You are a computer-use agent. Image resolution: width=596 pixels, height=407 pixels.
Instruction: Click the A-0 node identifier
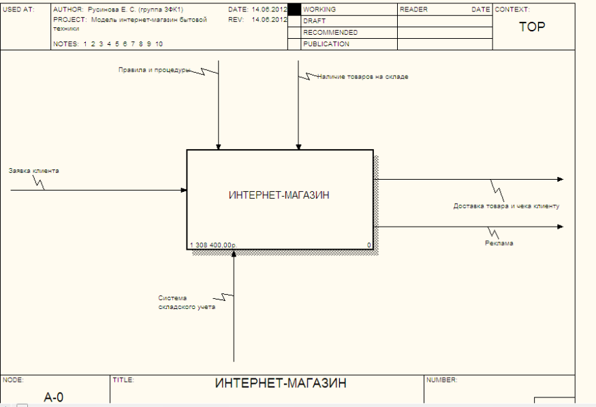(54, 397)
